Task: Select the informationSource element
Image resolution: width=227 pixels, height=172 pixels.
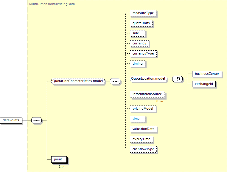Action: pyautogui.click(x=147, y=94)
